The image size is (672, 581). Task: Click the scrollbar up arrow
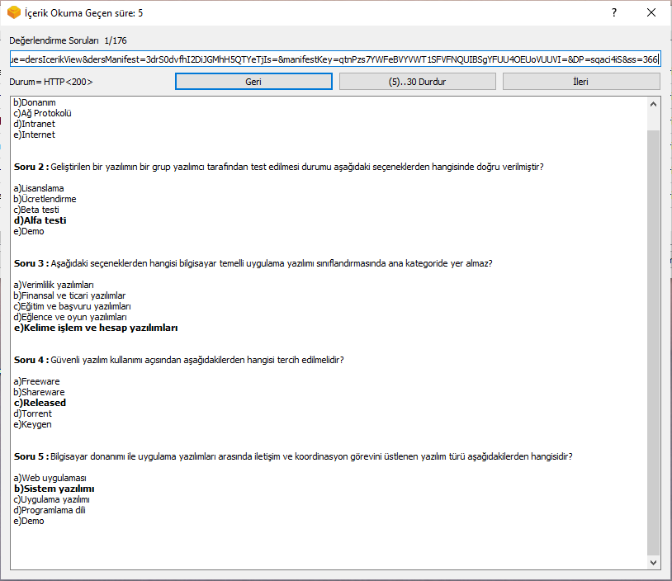click(x=653, y=104)
